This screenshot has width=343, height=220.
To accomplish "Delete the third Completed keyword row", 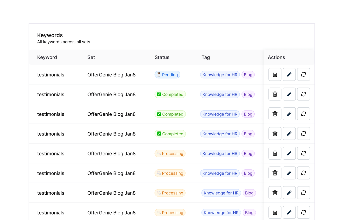I will pyautogui.click(x=275, y=133).
